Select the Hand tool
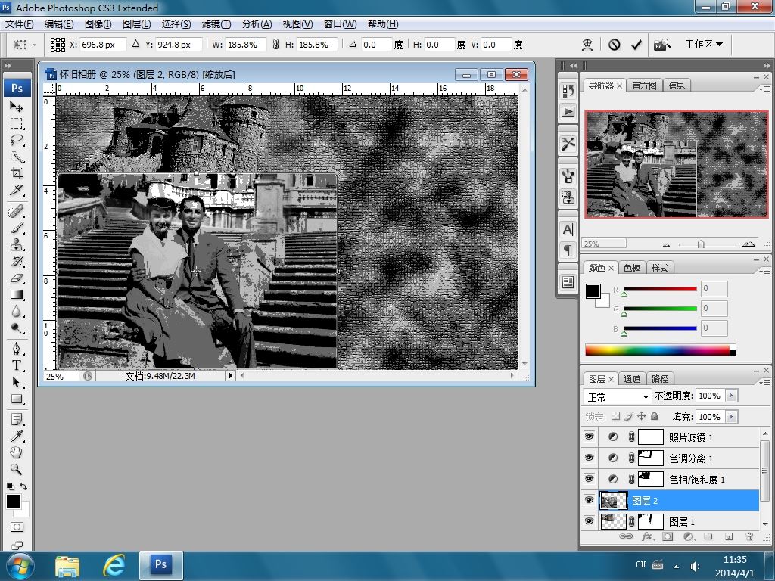The height and width of the screenshot is (581, 775). 16,452
